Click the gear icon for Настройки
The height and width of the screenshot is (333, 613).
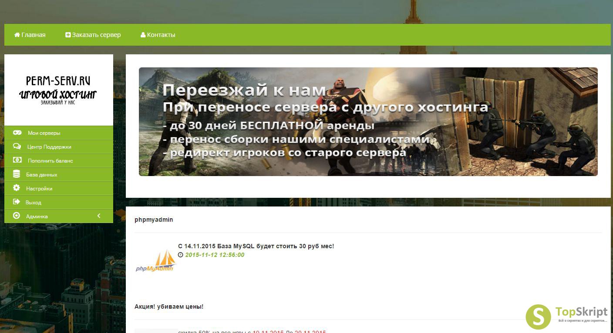pos(17,188)
